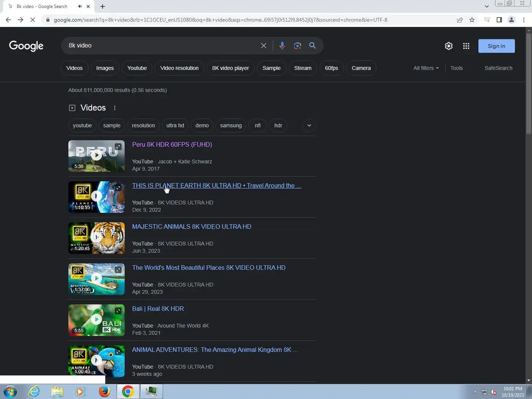532x399 pixels.
Task: Open Tools search options
Action: pyautogui.click(x=456, y=68)
